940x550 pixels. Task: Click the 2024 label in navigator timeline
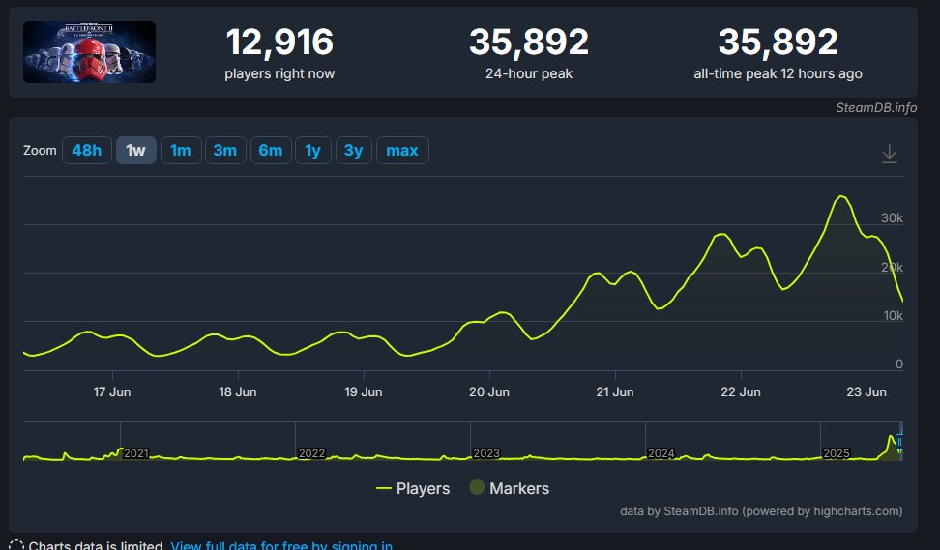tap(661, 453)
